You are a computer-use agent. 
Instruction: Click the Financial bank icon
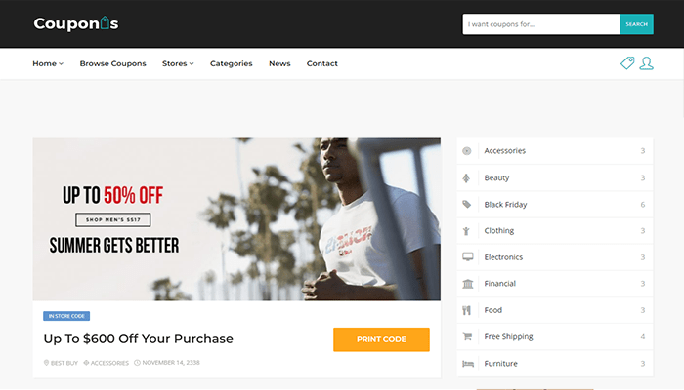tap(468, 284)
